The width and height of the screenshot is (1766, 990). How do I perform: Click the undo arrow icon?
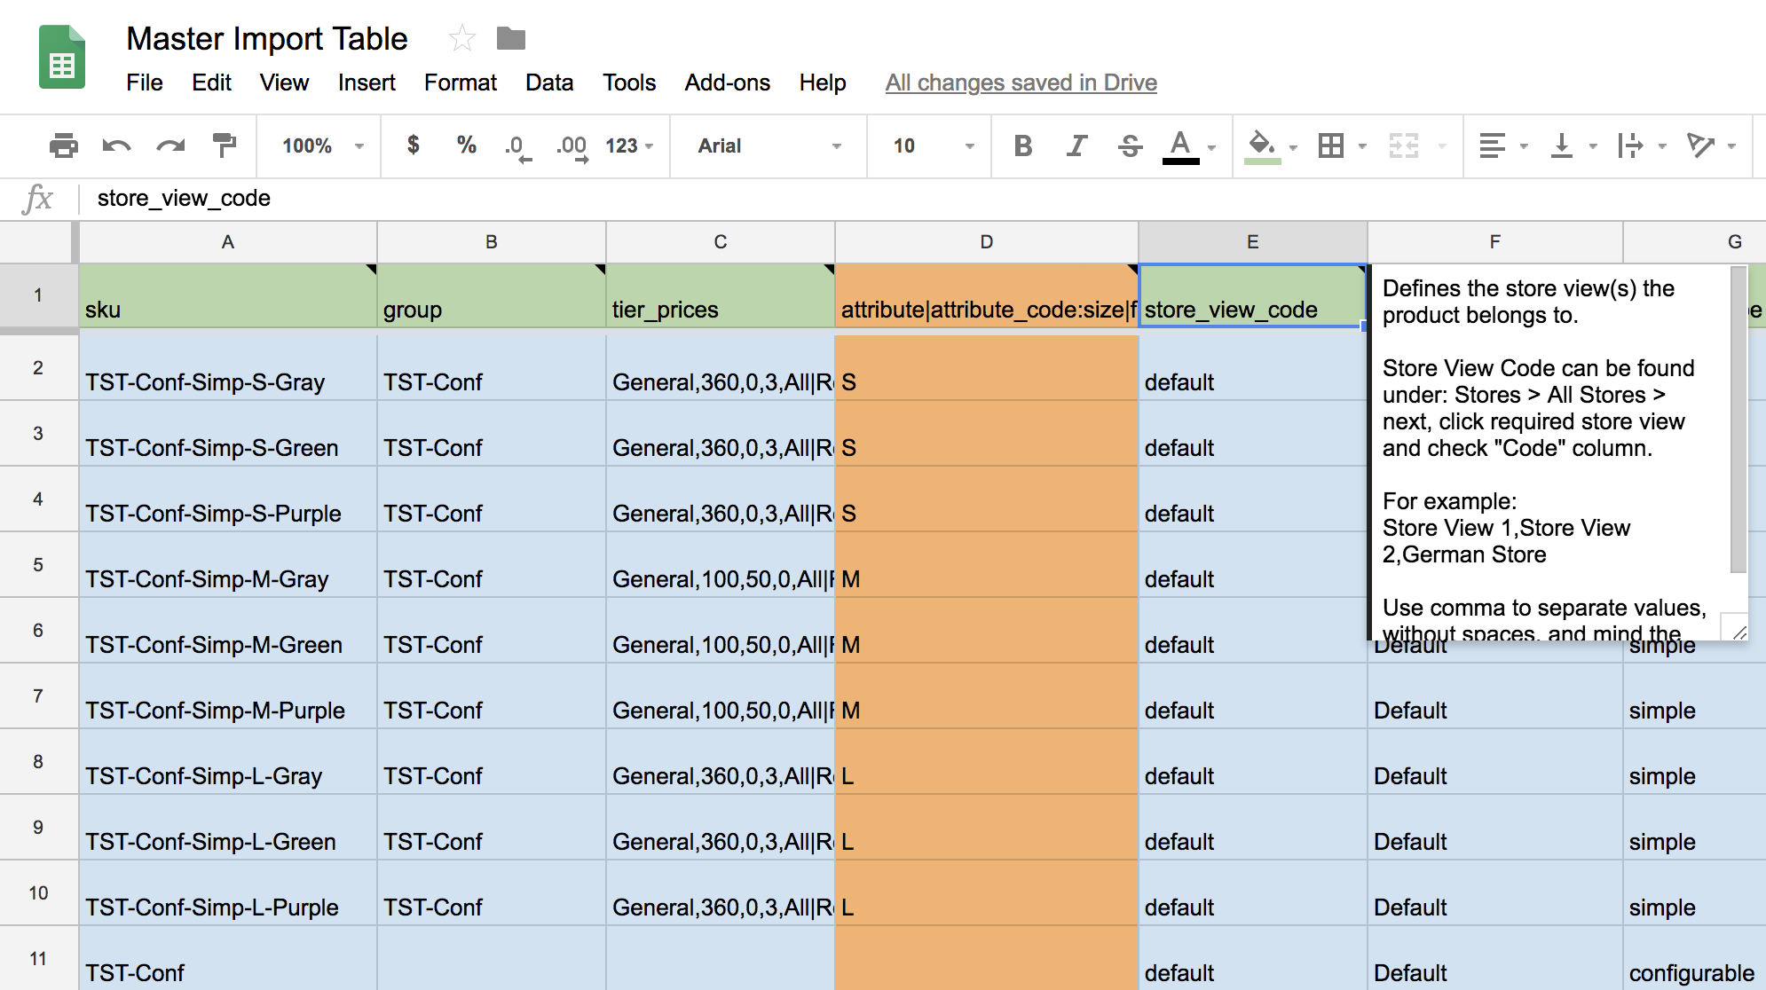[116, 145]
